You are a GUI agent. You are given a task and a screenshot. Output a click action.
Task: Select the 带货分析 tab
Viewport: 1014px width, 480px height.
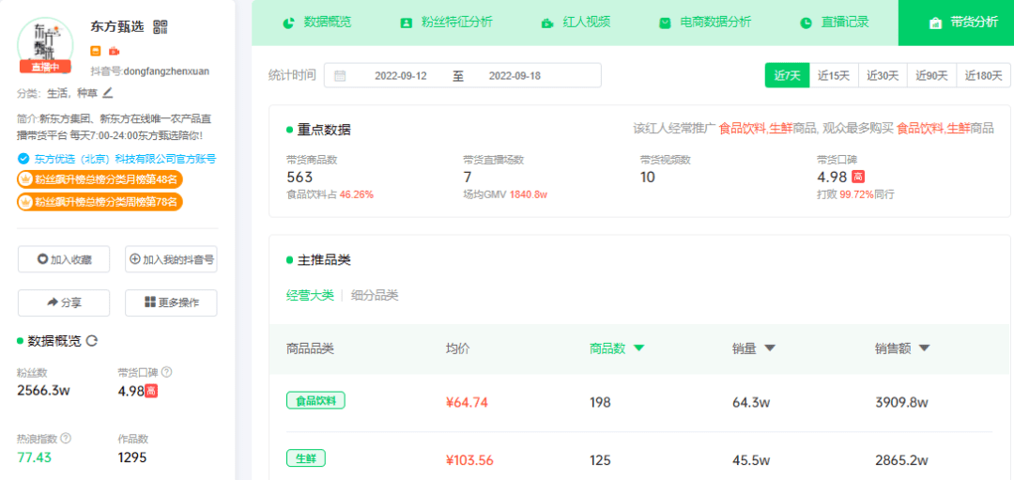click(956, 23)
